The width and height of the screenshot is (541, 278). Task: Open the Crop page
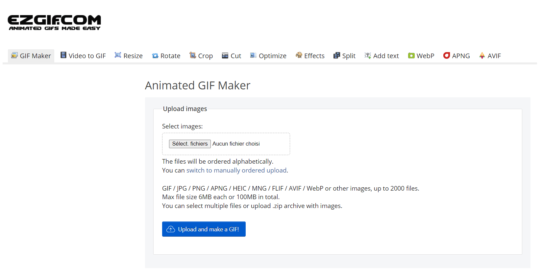pos(201,56)
